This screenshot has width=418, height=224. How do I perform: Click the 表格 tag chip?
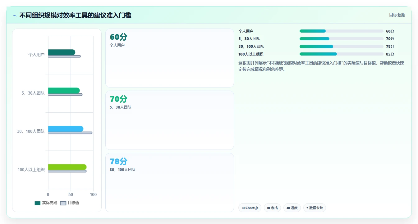click(x=273, y=208)
